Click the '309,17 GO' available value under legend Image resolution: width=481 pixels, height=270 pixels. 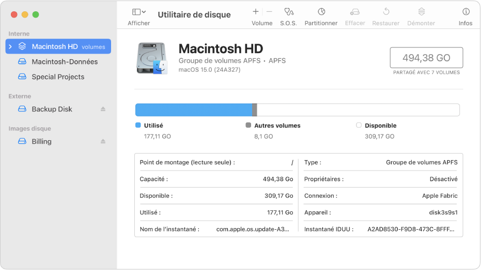pyautogui.click(x=379, y=137)
